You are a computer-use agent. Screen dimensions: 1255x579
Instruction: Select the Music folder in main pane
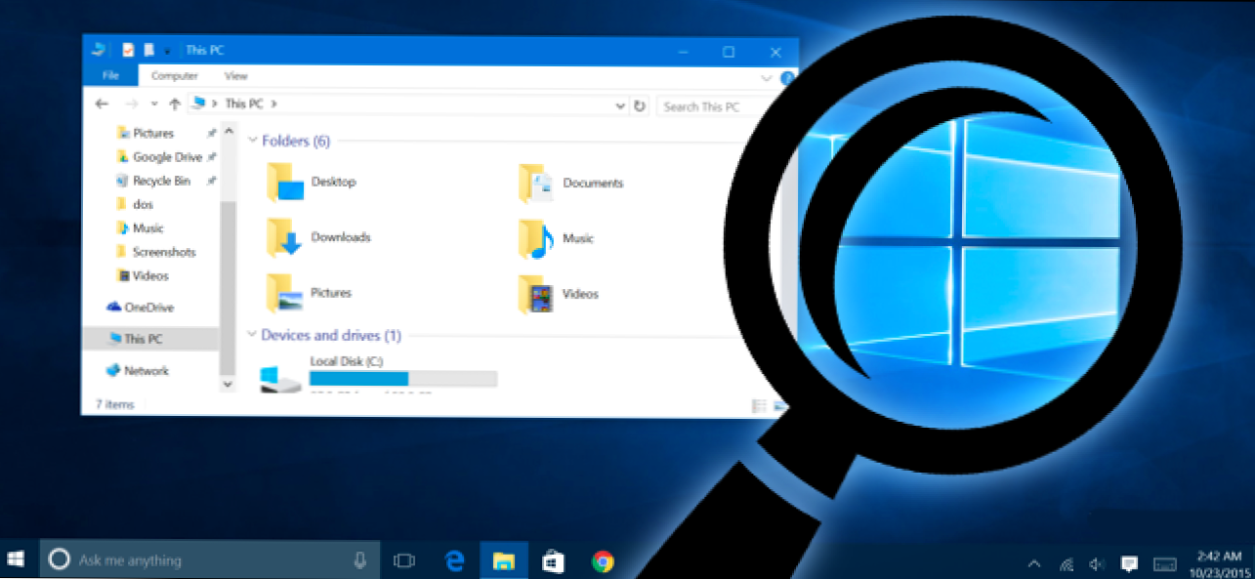point(536,238)
